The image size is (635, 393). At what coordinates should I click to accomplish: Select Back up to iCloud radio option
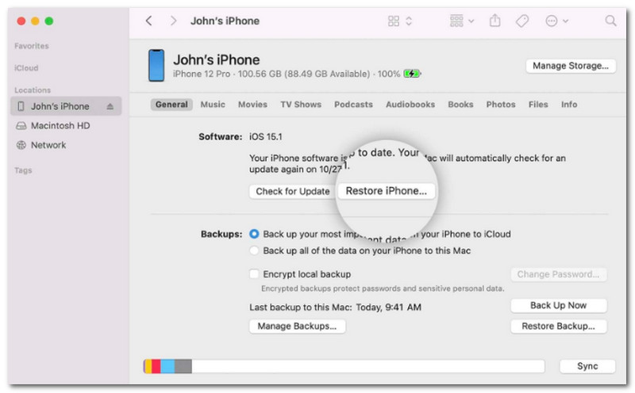tap(254, 234)
